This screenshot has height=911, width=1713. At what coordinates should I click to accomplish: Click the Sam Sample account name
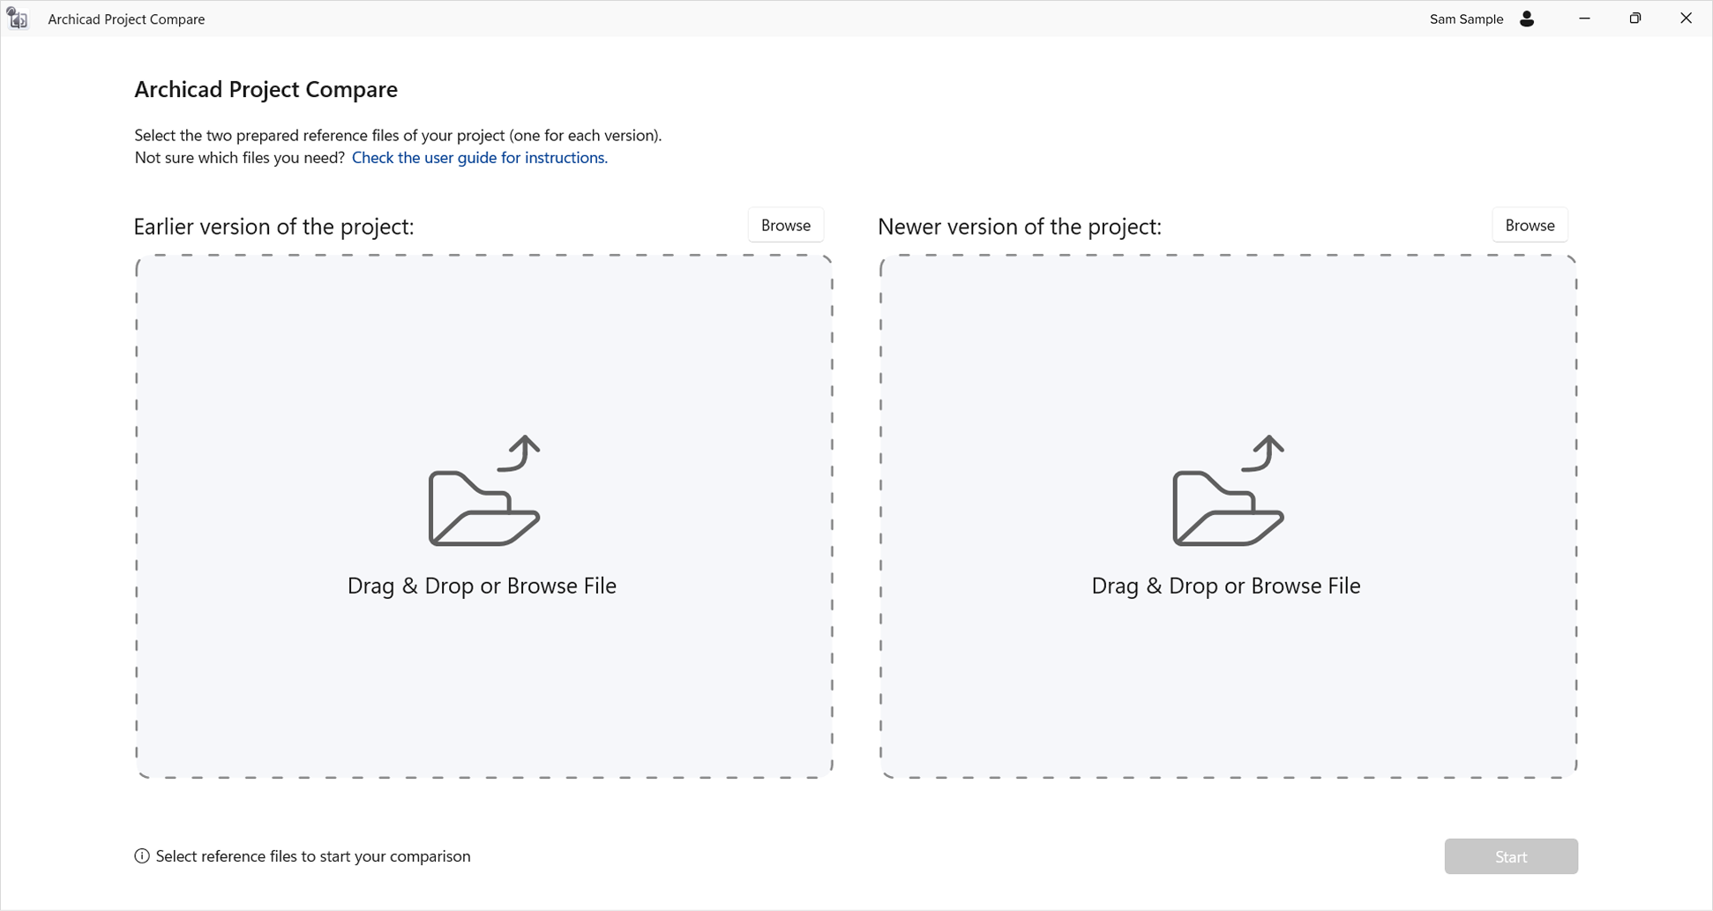[x=1466, y=19]
